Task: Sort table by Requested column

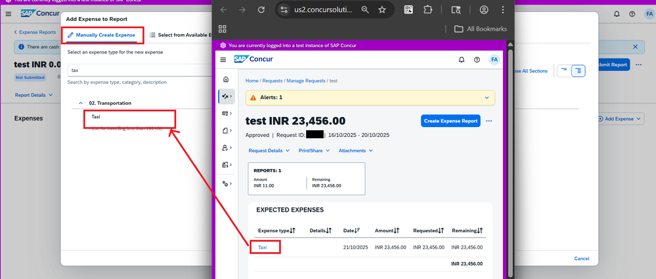Action: pos(428,231)
